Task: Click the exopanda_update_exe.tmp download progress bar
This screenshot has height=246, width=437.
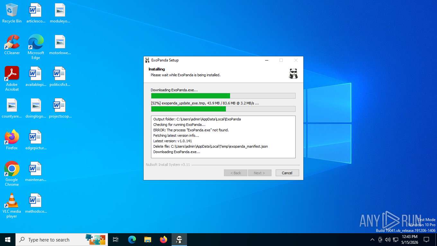Action: [223, 109]
